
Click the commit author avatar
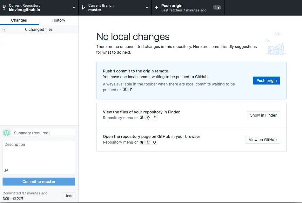click(x=7, y=133)
